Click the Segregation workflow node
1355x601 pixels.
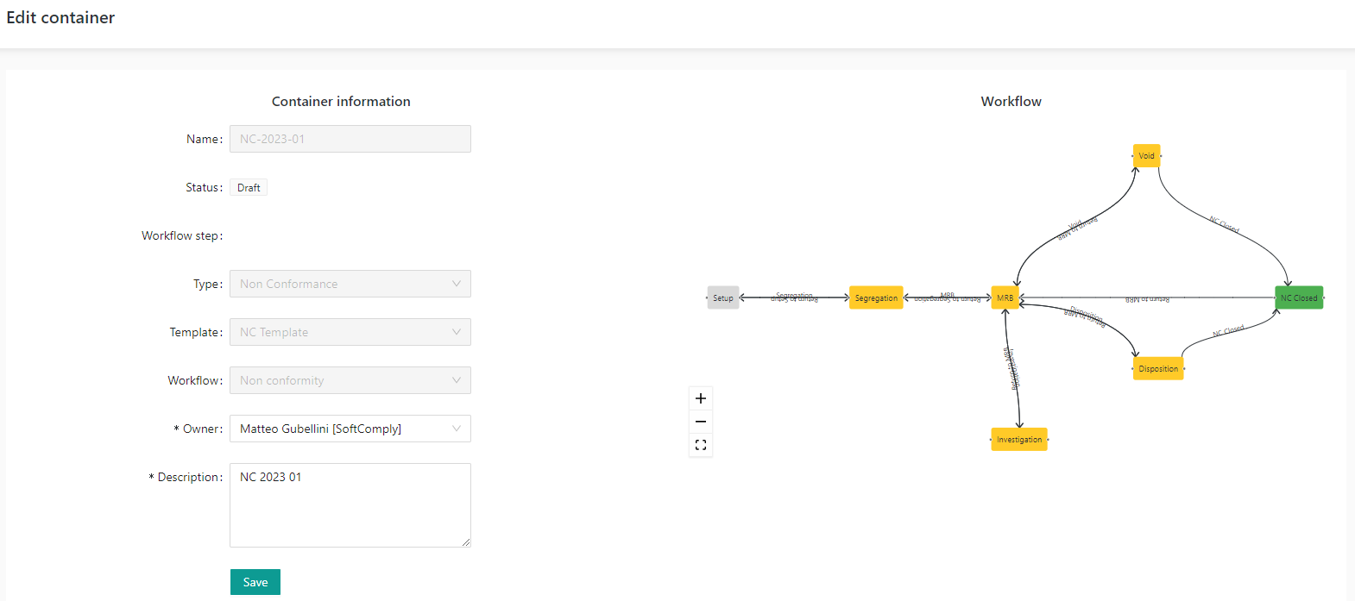[876, 298]
